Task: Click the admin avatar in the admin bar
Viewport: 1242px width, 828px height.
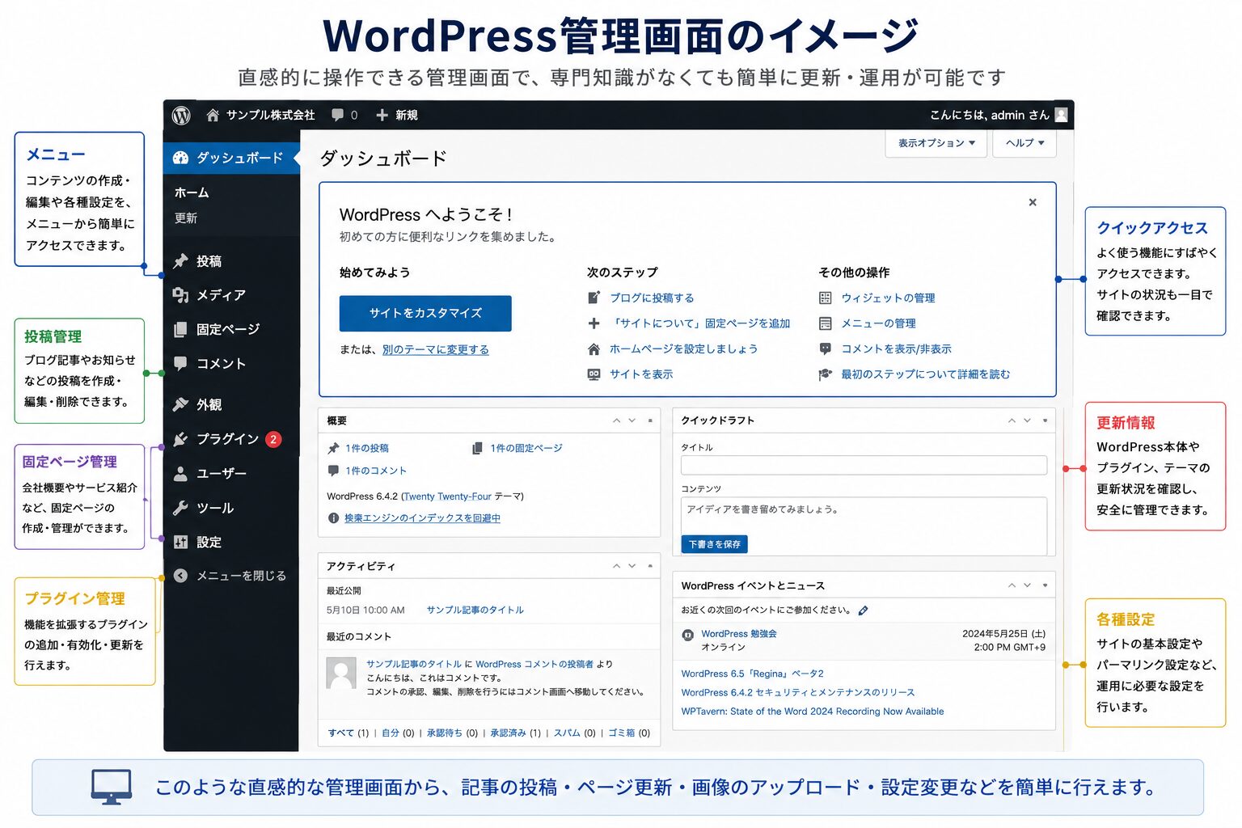Action: pyautogui.click(x=1062, y=115)
